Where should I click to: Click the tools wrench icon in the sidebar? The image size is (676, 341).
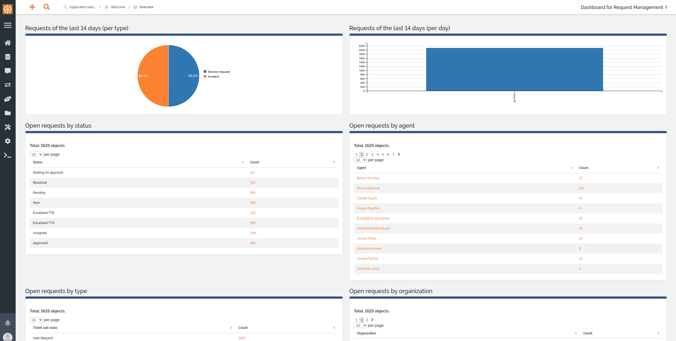pos(8,127)
